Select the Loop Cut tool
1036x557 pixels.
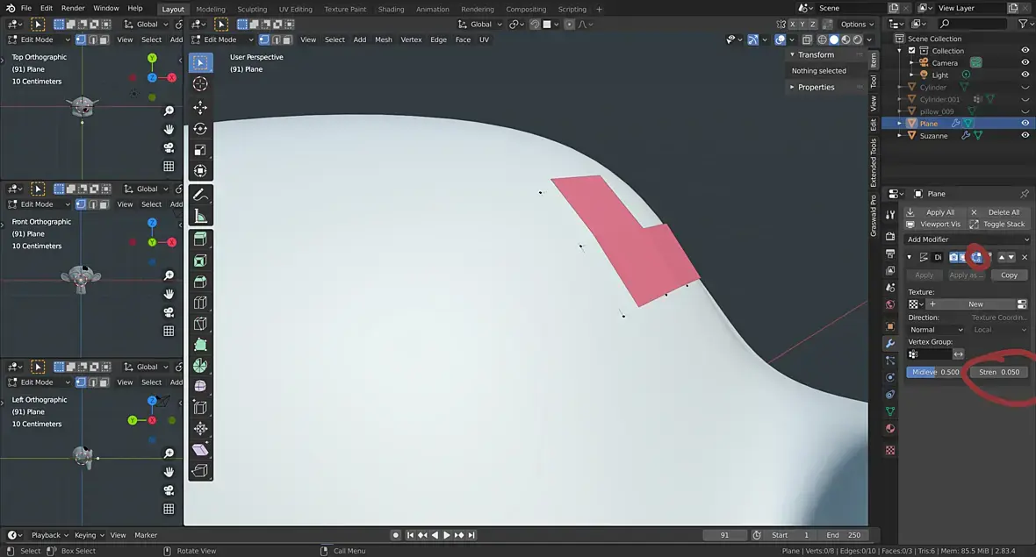click(200, 303)
